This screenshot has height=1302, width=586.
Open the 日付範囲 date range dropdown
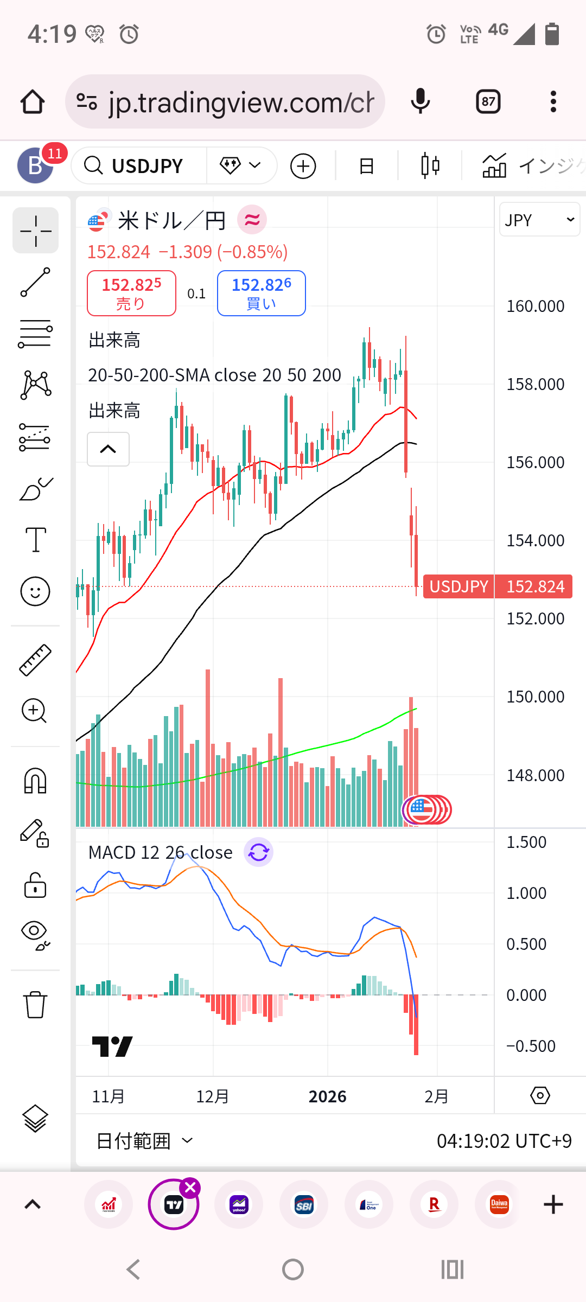tap(144, 1141)
